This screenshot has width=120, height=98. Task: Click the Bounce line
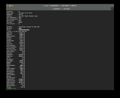coord(16,76)
